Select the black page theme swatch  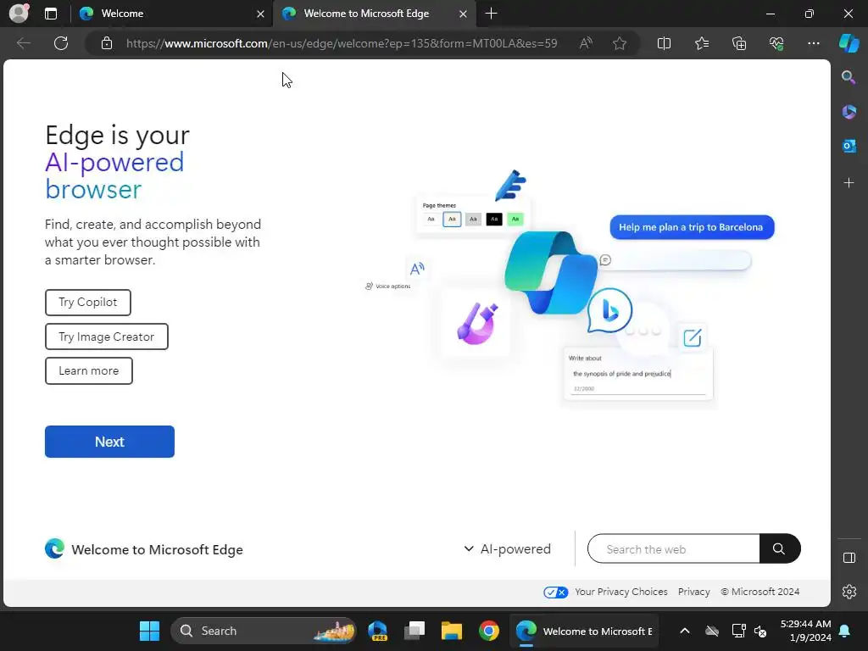click(494, 220)
